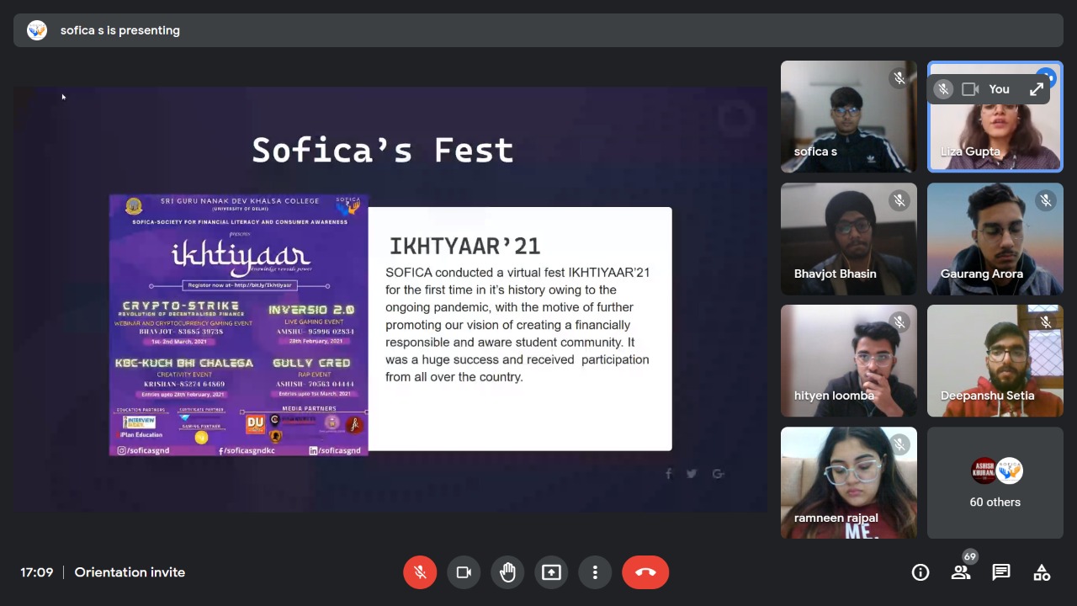This screenshot has height=606, width=1077.
Task: Select Gaurang Arora's video tile
Action: 995,239
